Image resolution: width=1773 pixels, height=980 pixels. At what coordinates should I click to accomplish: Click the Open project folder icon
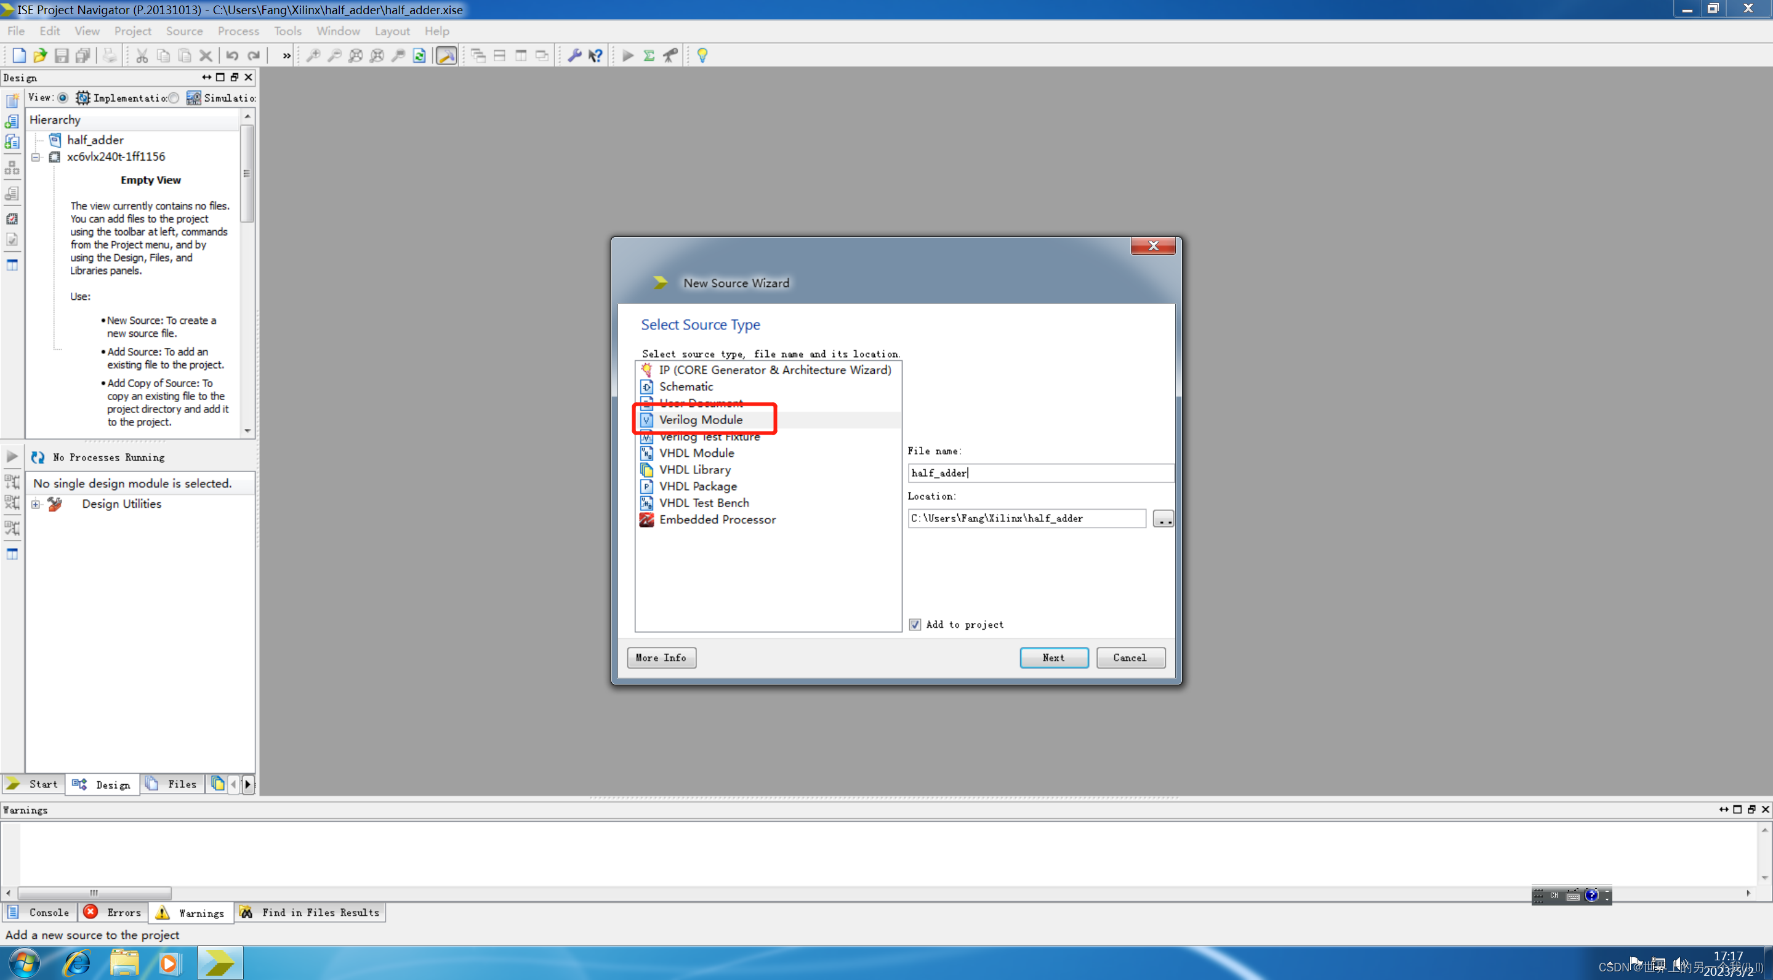click(40, 56)
